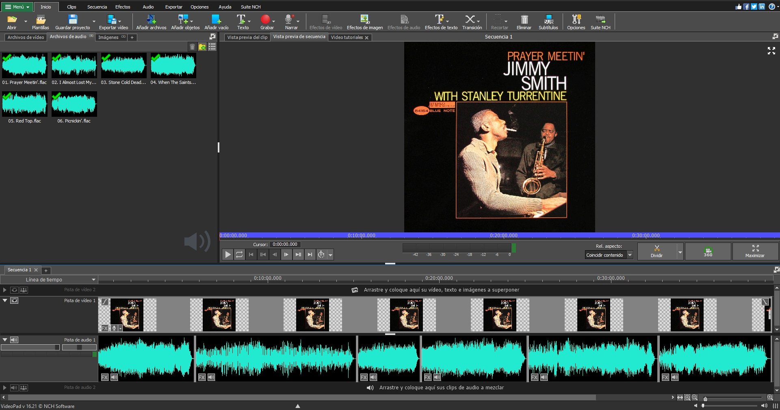780x410 pixels.
Task: Click the Cursor time input field
Action: pos(285,245)
